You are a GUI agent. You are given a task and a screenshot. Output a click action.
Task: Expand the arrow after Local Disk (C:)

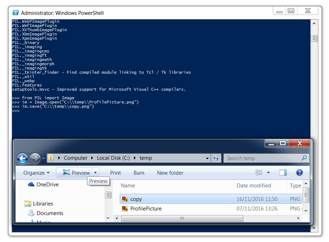point(135,158)
